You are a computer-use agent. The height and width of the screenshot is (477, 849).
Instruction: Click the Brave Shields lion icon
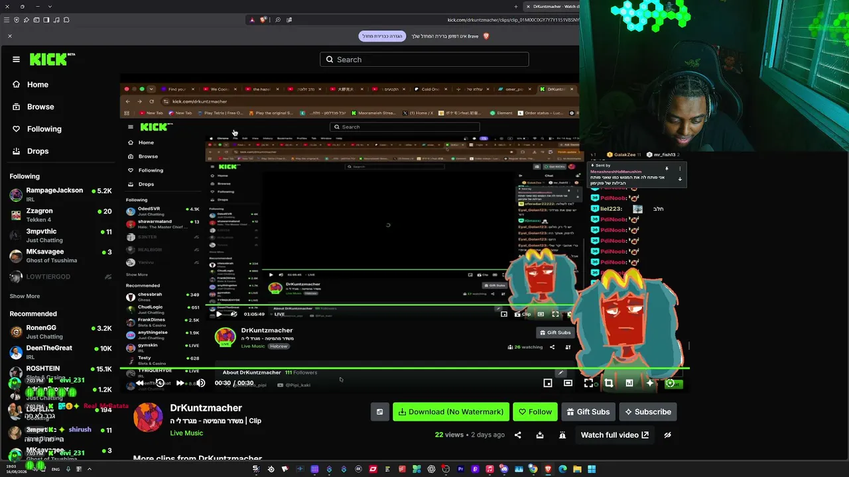[264, 20]
